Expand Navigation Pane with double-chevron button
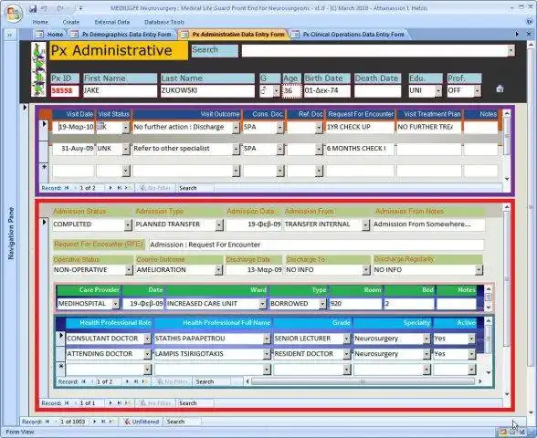 tap(9, 35)
